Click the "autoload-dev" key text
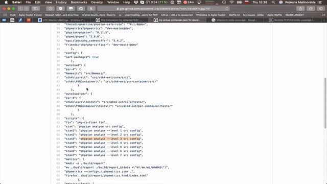Image resolution: width=327 pixels, height=184 pixels. (x=76, y=94)
